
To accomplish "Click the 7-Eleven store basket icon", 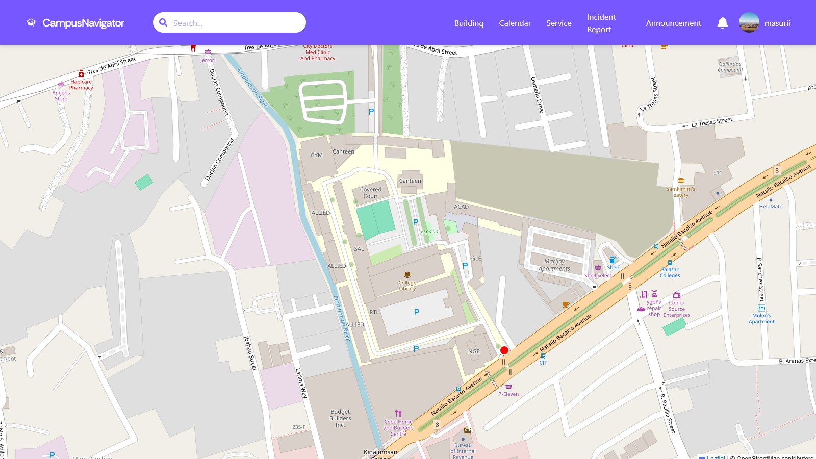I will click(508, 387).
